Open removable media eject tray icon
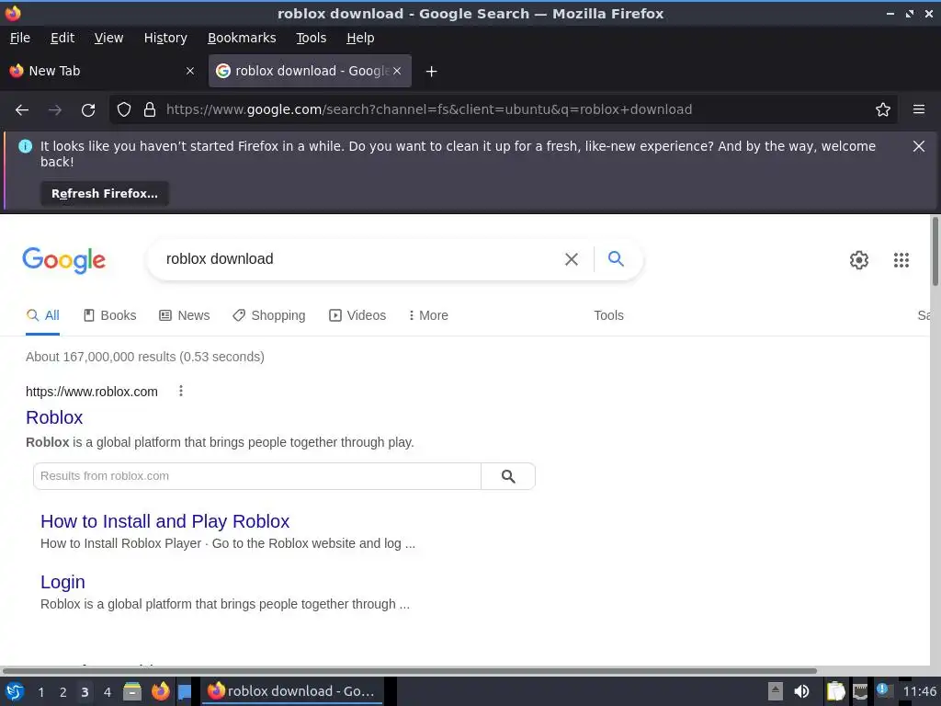Image resolution: width=941 pixels, height=706 pixels. [776, 691]
